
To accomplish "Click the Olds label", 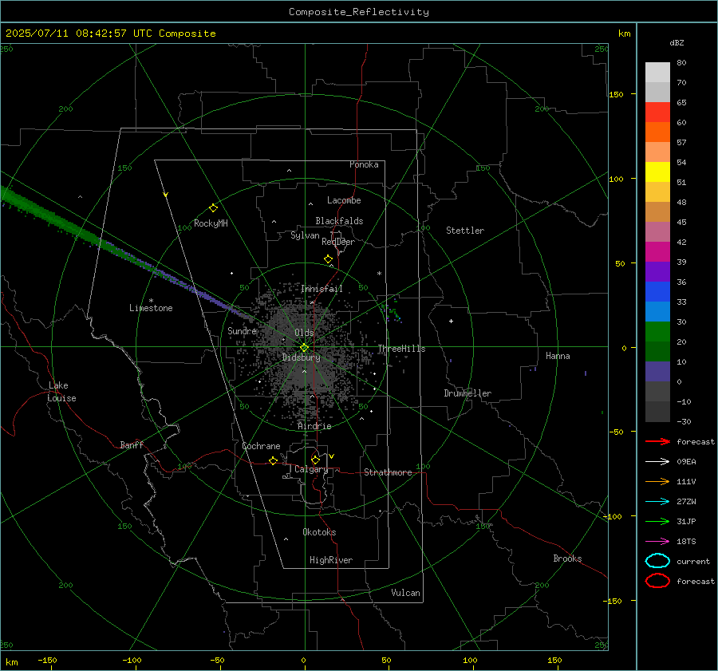I will pos(304,333).
